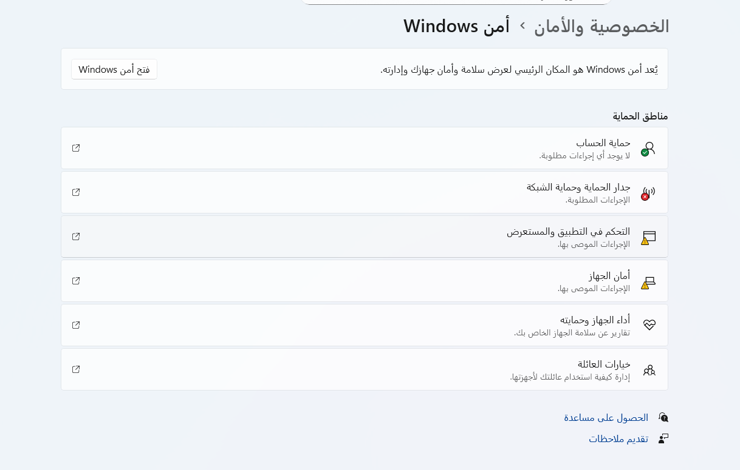Screen dimensions: 740x470
Task: Click the حماية الحساب account protection icon
Action: (x=649, y=149)
